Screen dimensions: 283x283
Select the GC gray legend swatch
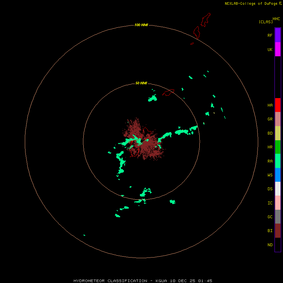(278, 217)
